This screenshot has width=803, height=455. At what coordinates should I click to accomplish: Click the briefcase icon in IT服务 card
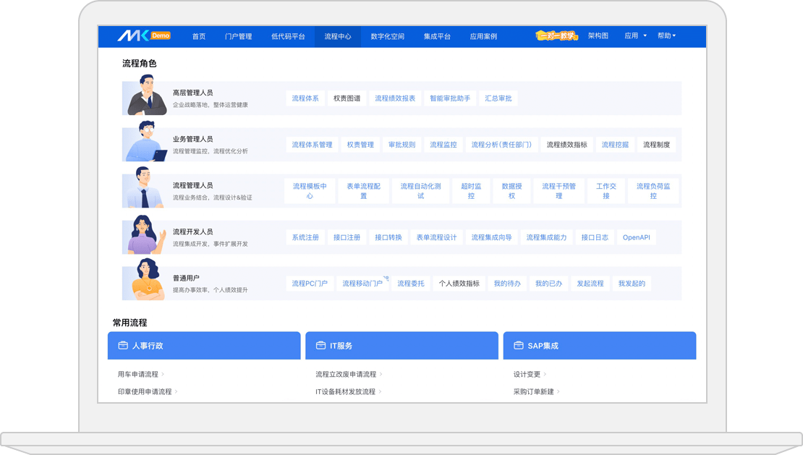tap(320, 346)
